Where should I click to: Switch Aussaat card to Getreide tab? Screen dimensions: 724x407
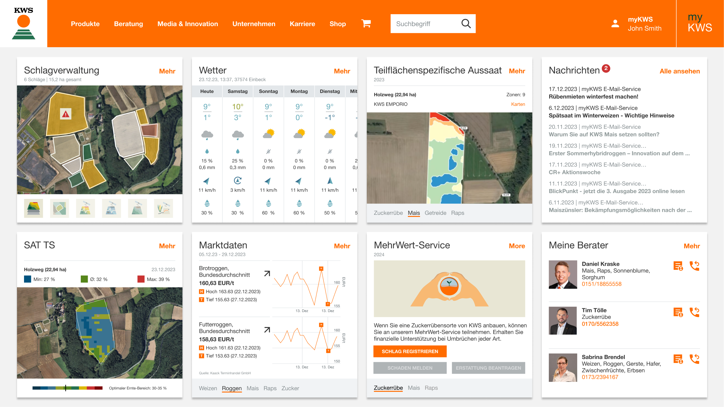435,213
